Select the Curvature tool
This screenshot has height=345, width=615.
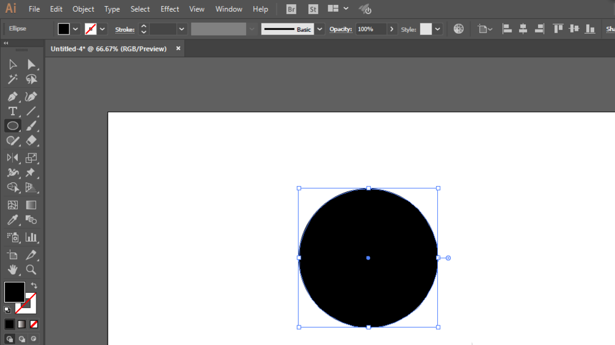click(31, 96)
